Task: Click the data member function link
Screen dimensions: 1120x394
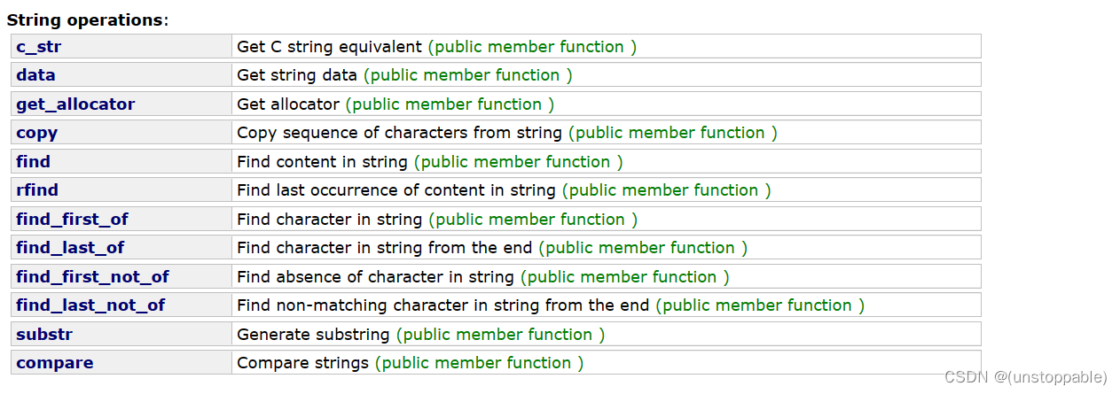Action: [35, 75]
